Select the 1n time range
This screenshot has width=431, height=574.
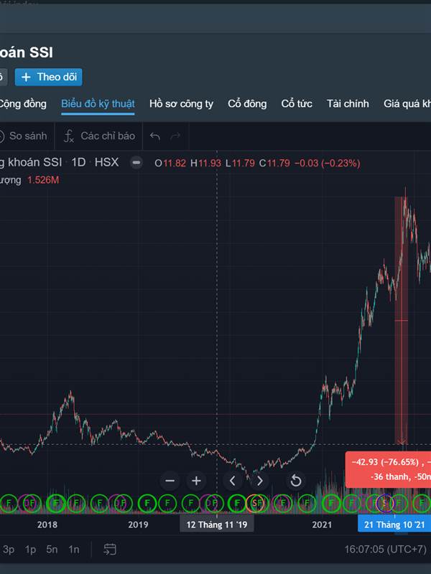[x=74, y=550]
